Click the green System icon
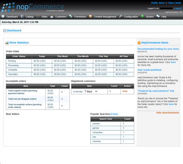The width and height of the screenshot is (183, 164). pos(142,16)
